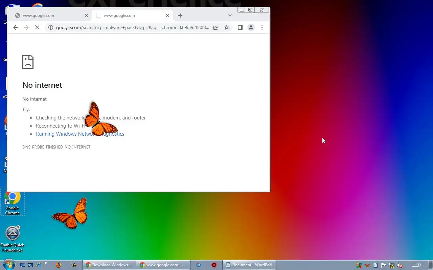This screenshot has height=270, width=433.
Task: Switch to Document - WordPad taskbar button
Action: pyautogui.click(x=249, y=265)
